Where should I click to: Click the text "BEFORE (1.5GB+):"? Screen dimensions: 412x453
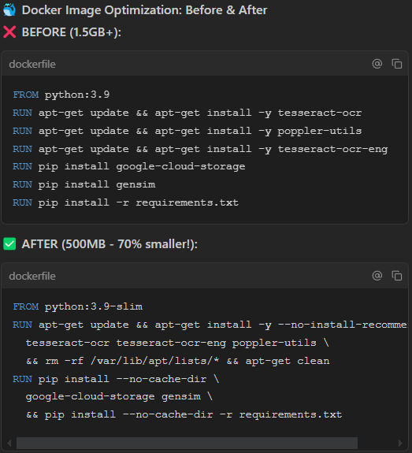pos(72,32)
